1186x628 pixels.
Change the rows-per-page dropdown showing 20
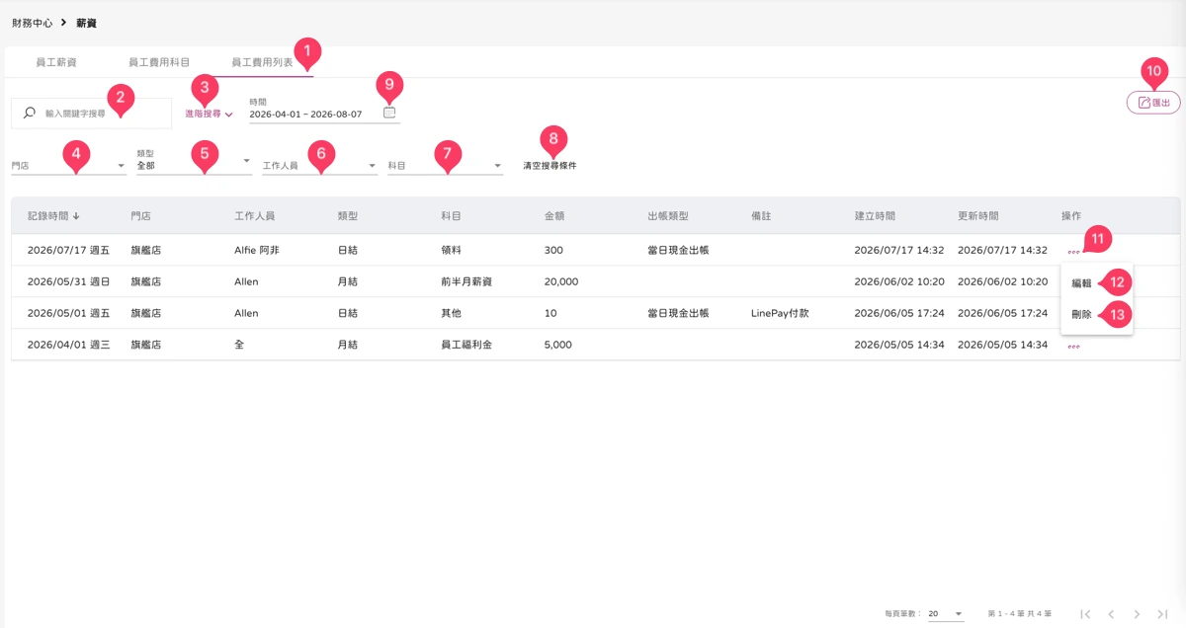946,614
